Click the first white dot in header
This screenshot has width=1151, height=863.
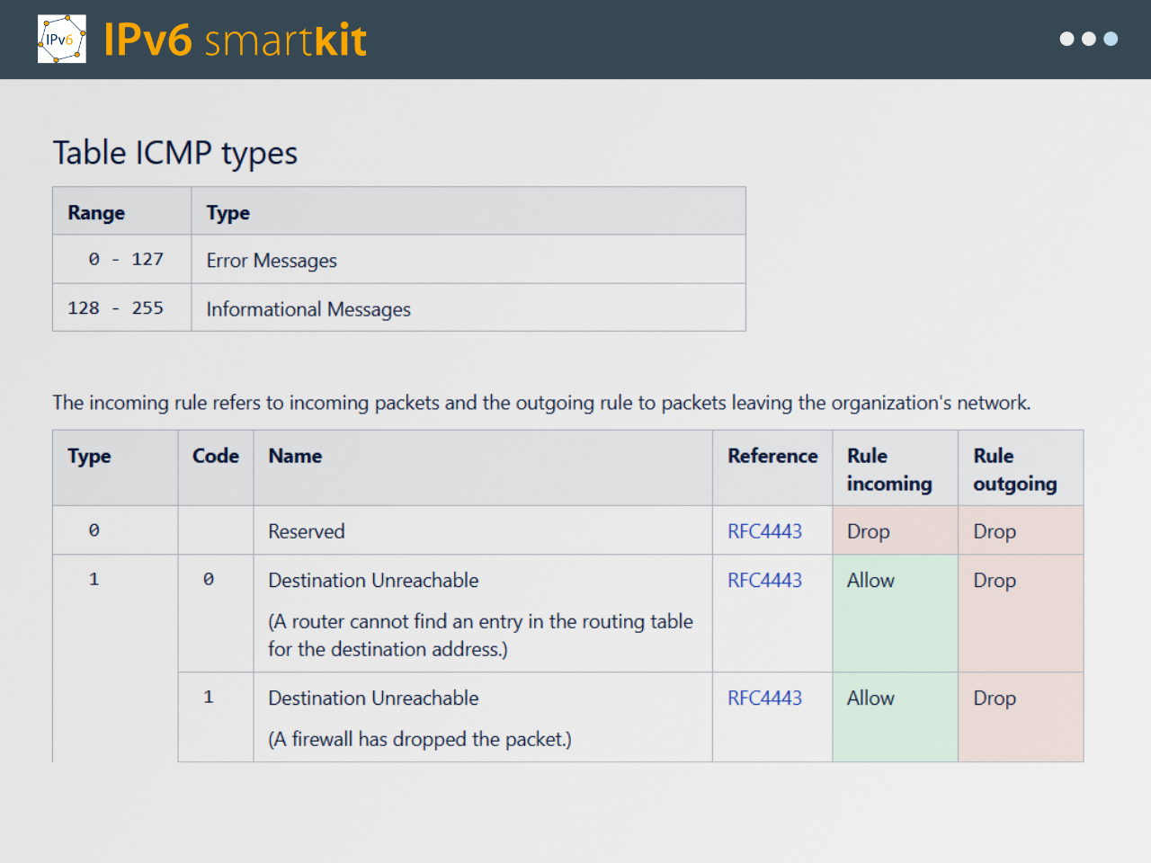click(x=1066, y=39)
